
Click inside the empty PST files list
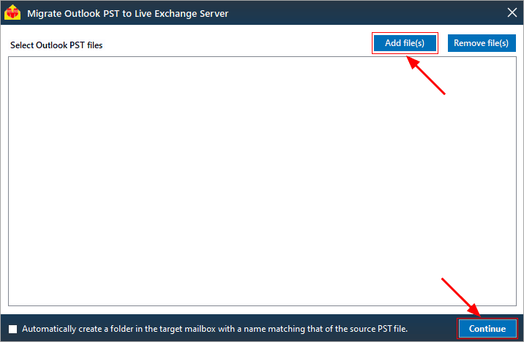(262, 181)
